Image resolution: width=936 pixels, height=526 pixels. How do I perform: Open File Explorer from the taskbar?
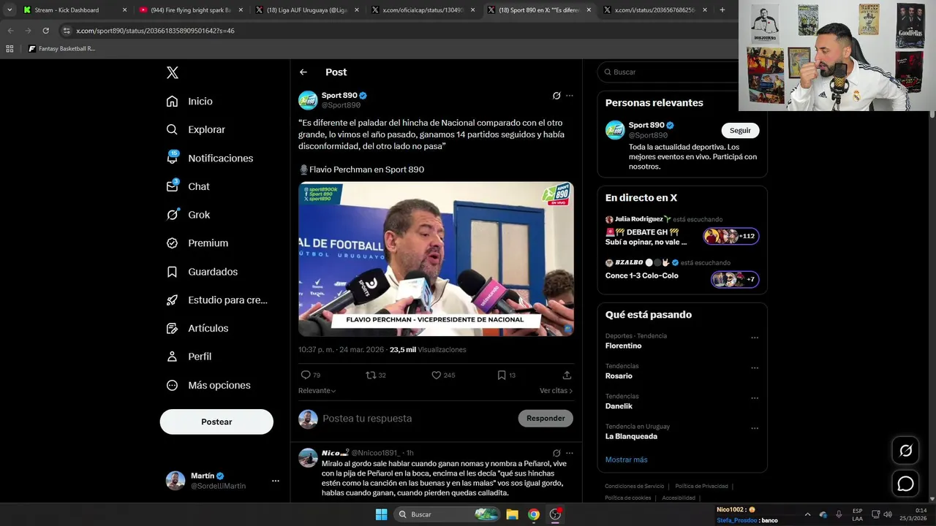[513, 514]
